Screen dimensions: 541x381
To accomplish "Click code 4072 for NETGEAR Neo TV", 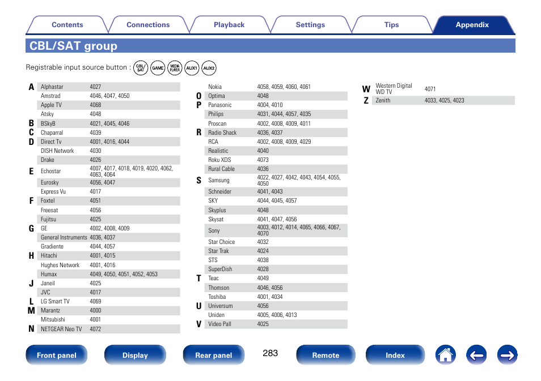I will [95, 329].
